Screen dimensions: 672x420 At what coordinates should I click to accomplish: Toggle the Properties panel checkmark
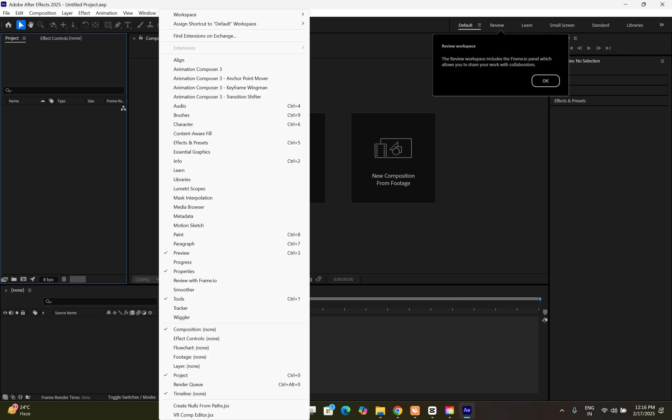click(184, 271)
